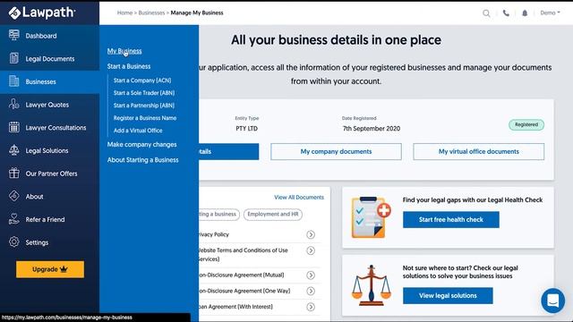Viewport: 573px width, 322px height.
Task: Click the Businesses breadcrumb link
Action: 151,13
